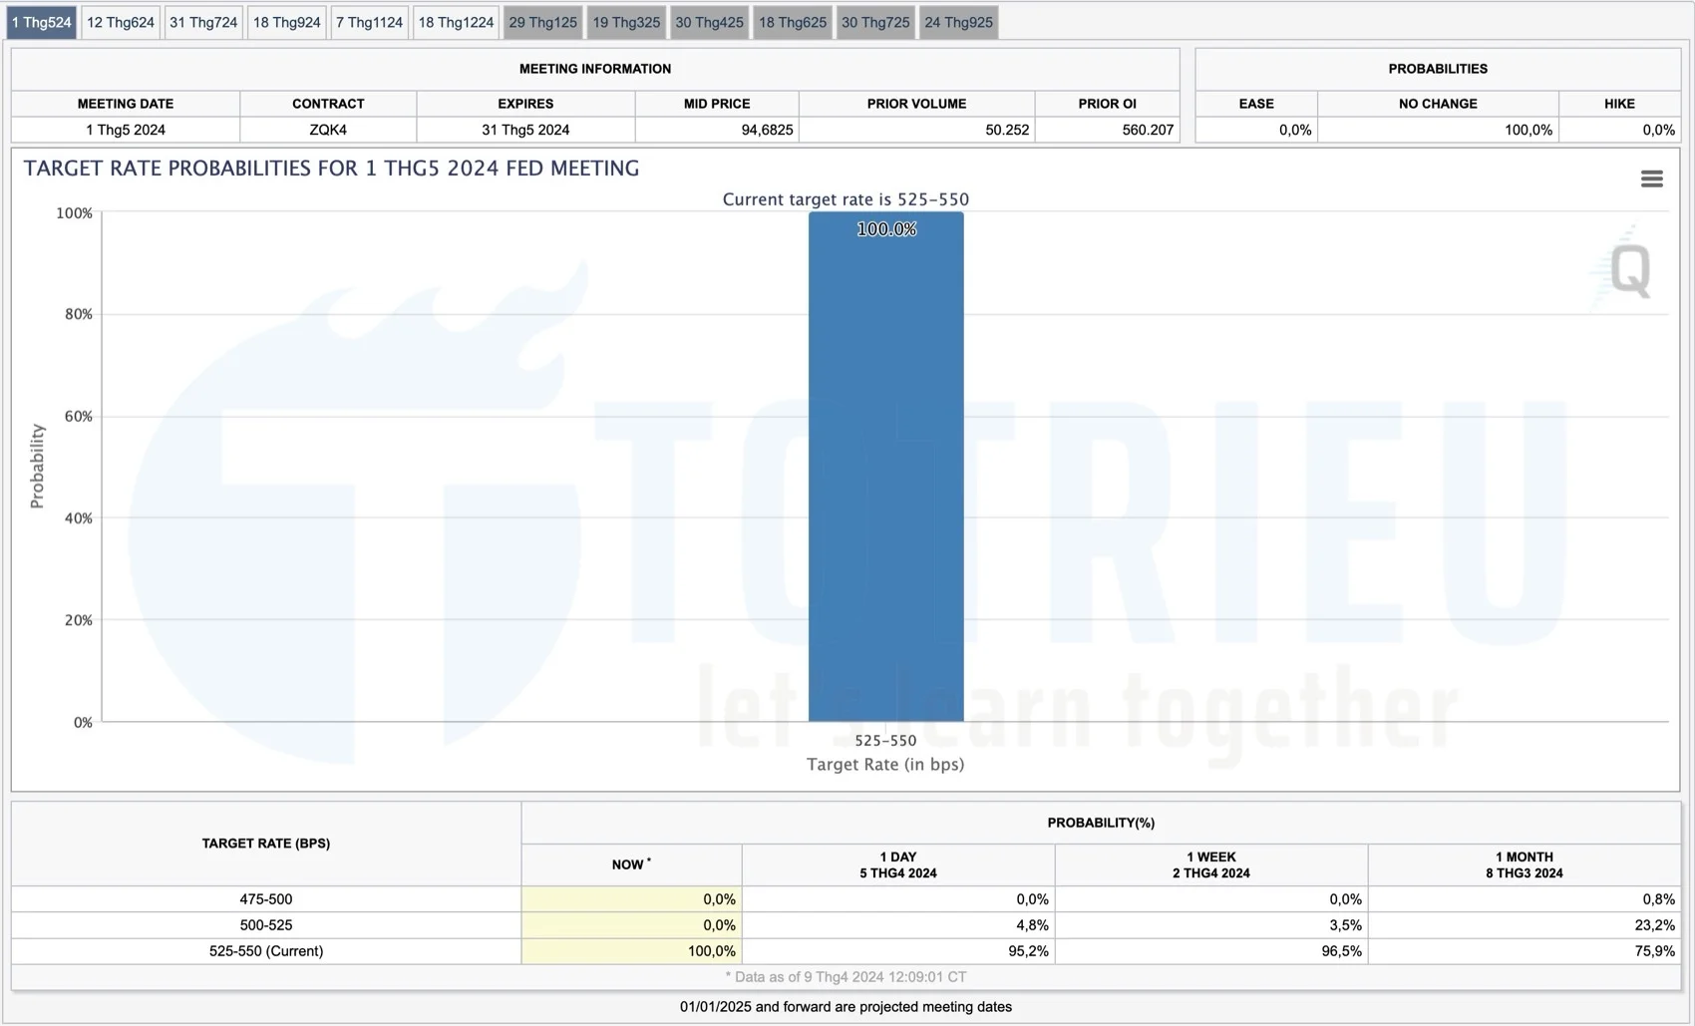Switch to the 18 Thg1224 tab
Image resolution: width=1695 pixels, height=1026 pixels.
(456, 21)
